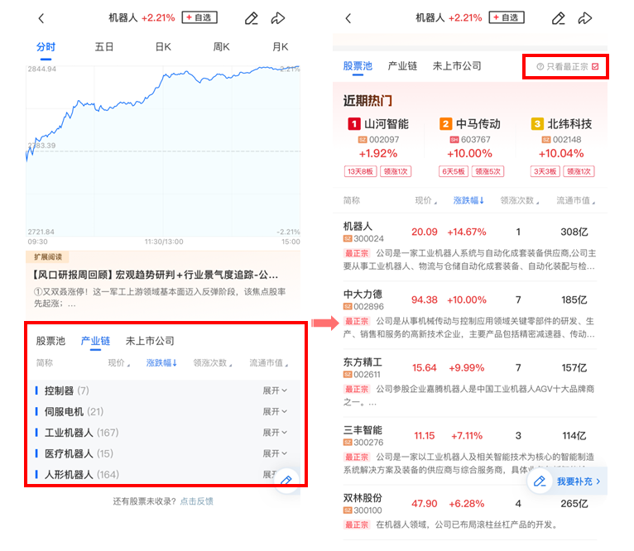Viewport: 634px width, 551px height.
Task: Tap the share arrow icon on right screen header
Action: [585, 18]
